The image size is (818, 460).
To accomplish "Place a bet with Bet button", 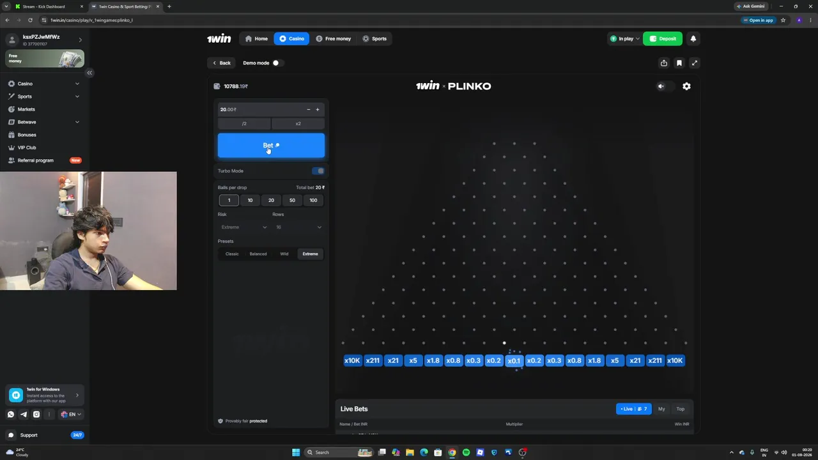I will (271, 145).
